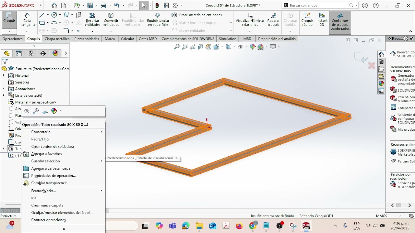Open the ConfigurationManager tab in the left panel
This screenshot has width=415, height=233.
click(31, 53)
